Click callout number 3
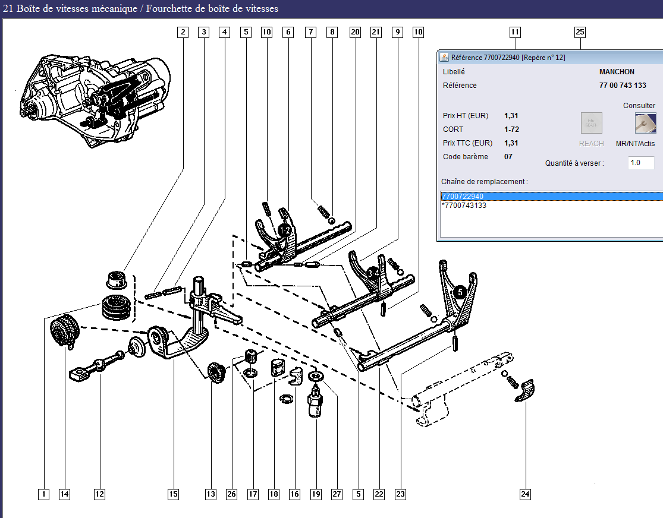Screen dimensions: 663x518 (x=204, y=32)
